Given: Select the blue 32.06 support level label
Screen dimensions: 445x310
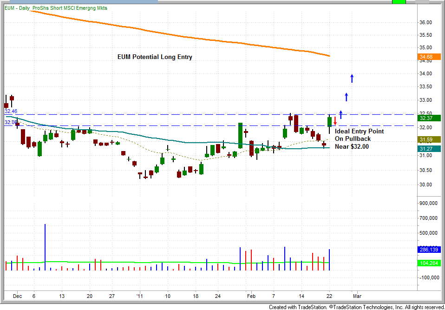Looking at the screenshot, I should click(x=10, y=123).
